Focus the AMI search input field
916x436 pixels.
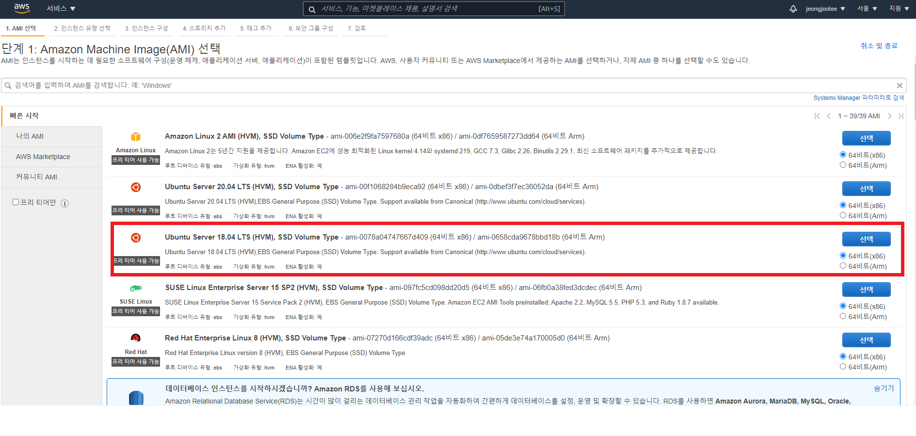[x=454, y=85]
